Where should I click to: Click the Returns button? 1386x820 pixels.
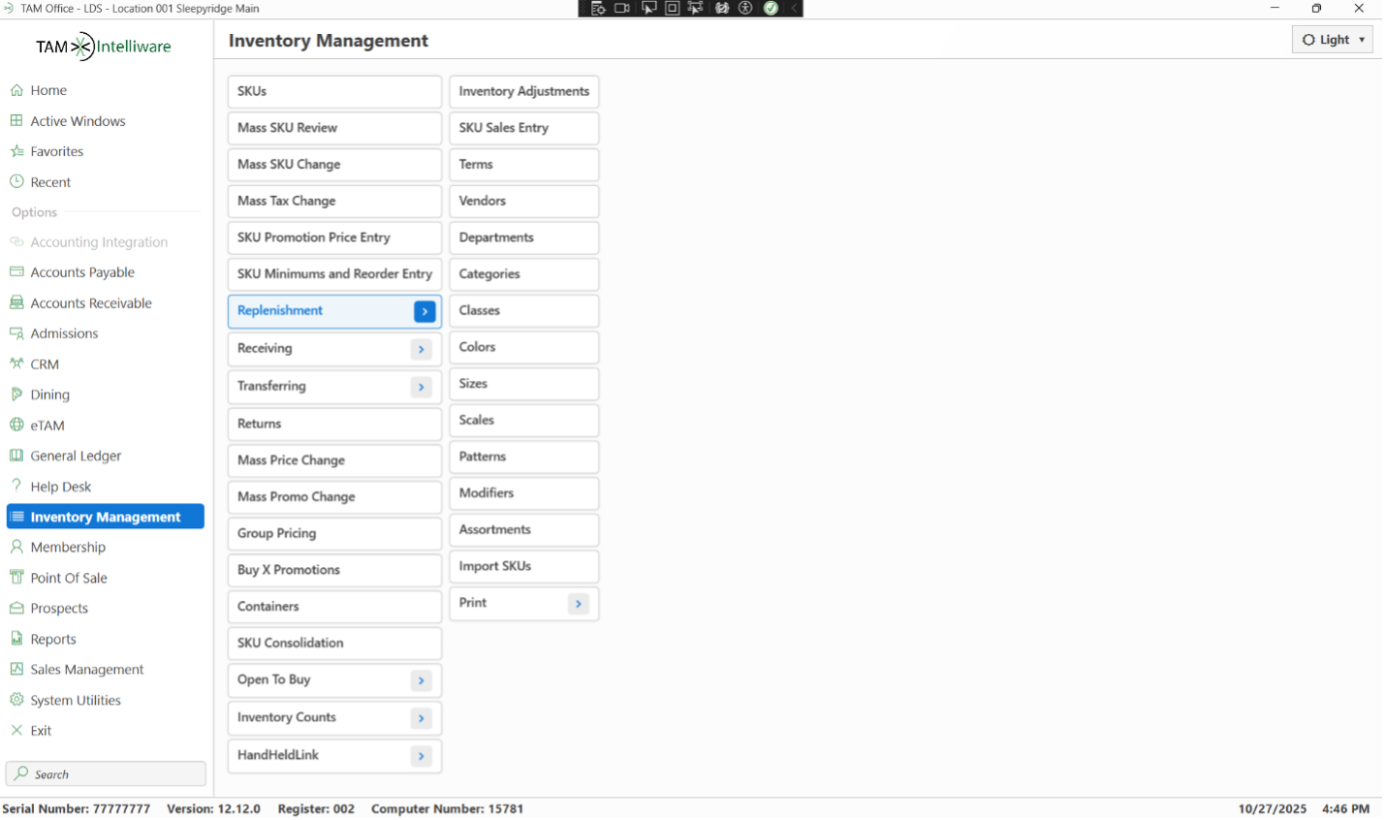click(334, 424)
